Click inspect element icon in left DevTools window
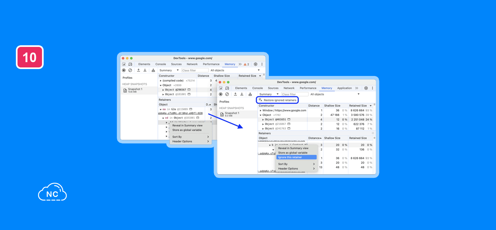The width and height of the screenshot is (496, 230). [124, 64]
